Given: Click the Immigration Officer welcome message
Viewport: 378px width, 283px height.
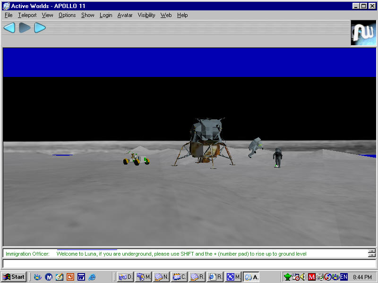Looking at the screenshot, I should click(181, 254).
